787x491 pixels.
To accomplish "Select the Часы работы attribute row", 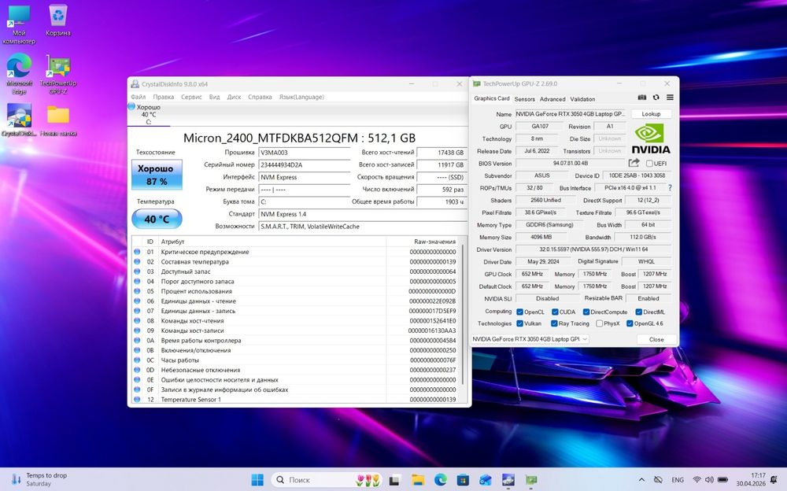I will (x=296, y=360).
